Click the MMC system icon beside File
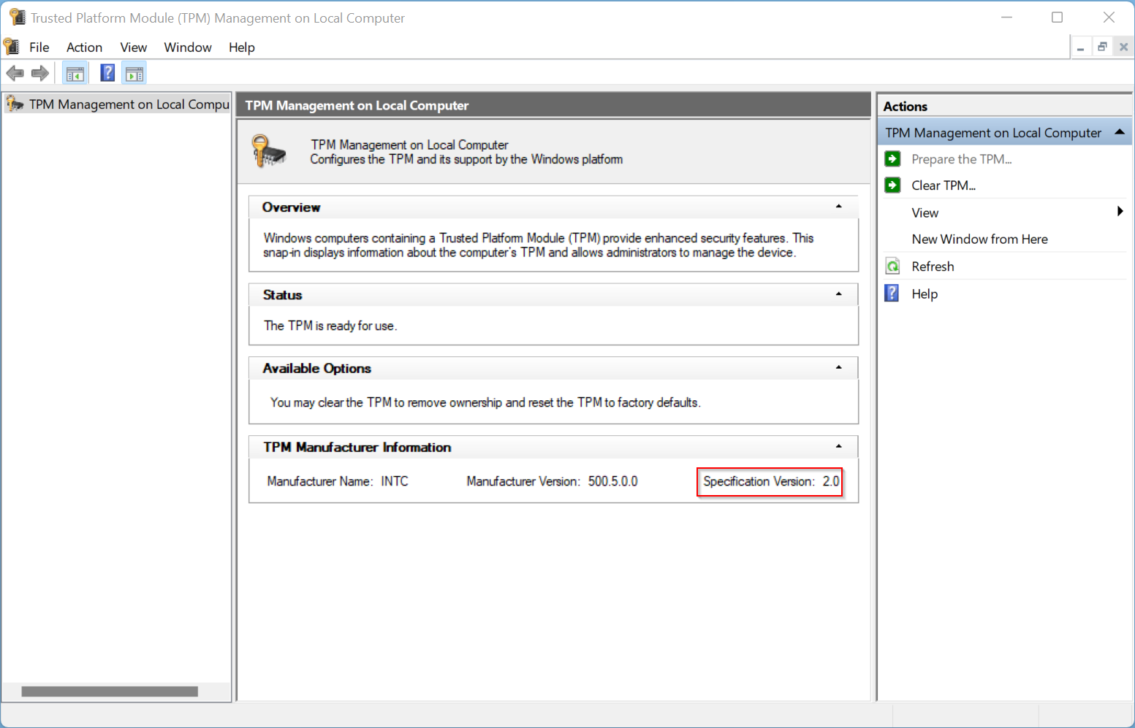 pyautogui.click(x=12, y=47)
